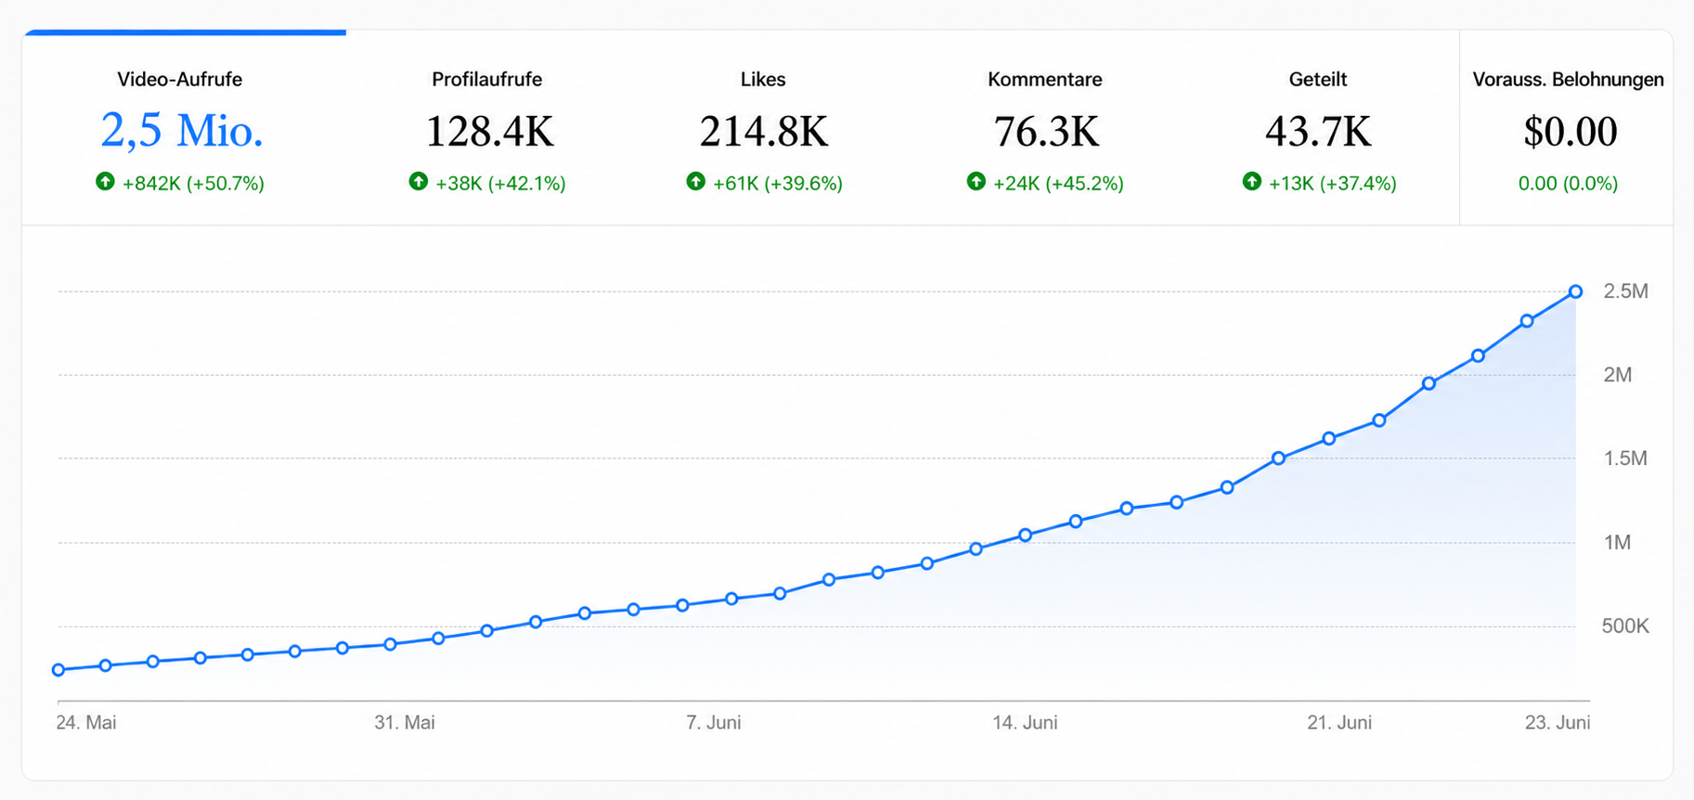Click the 0.00 (0.0%) change text
Viewport: 1694px width, 800px height.
tap(1568, 184)
